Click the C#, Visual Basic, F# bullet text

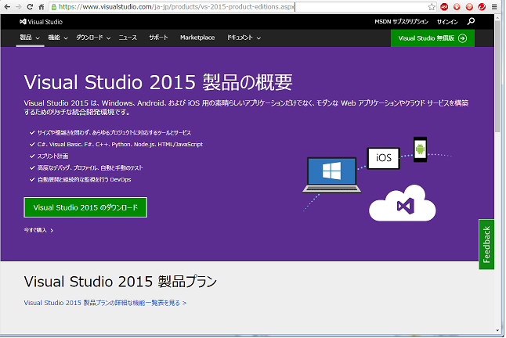coord(120,144)
